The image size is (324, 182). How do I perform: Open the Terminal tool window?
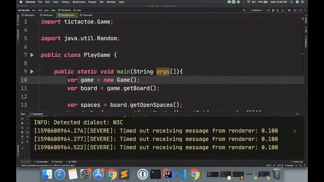57,162
